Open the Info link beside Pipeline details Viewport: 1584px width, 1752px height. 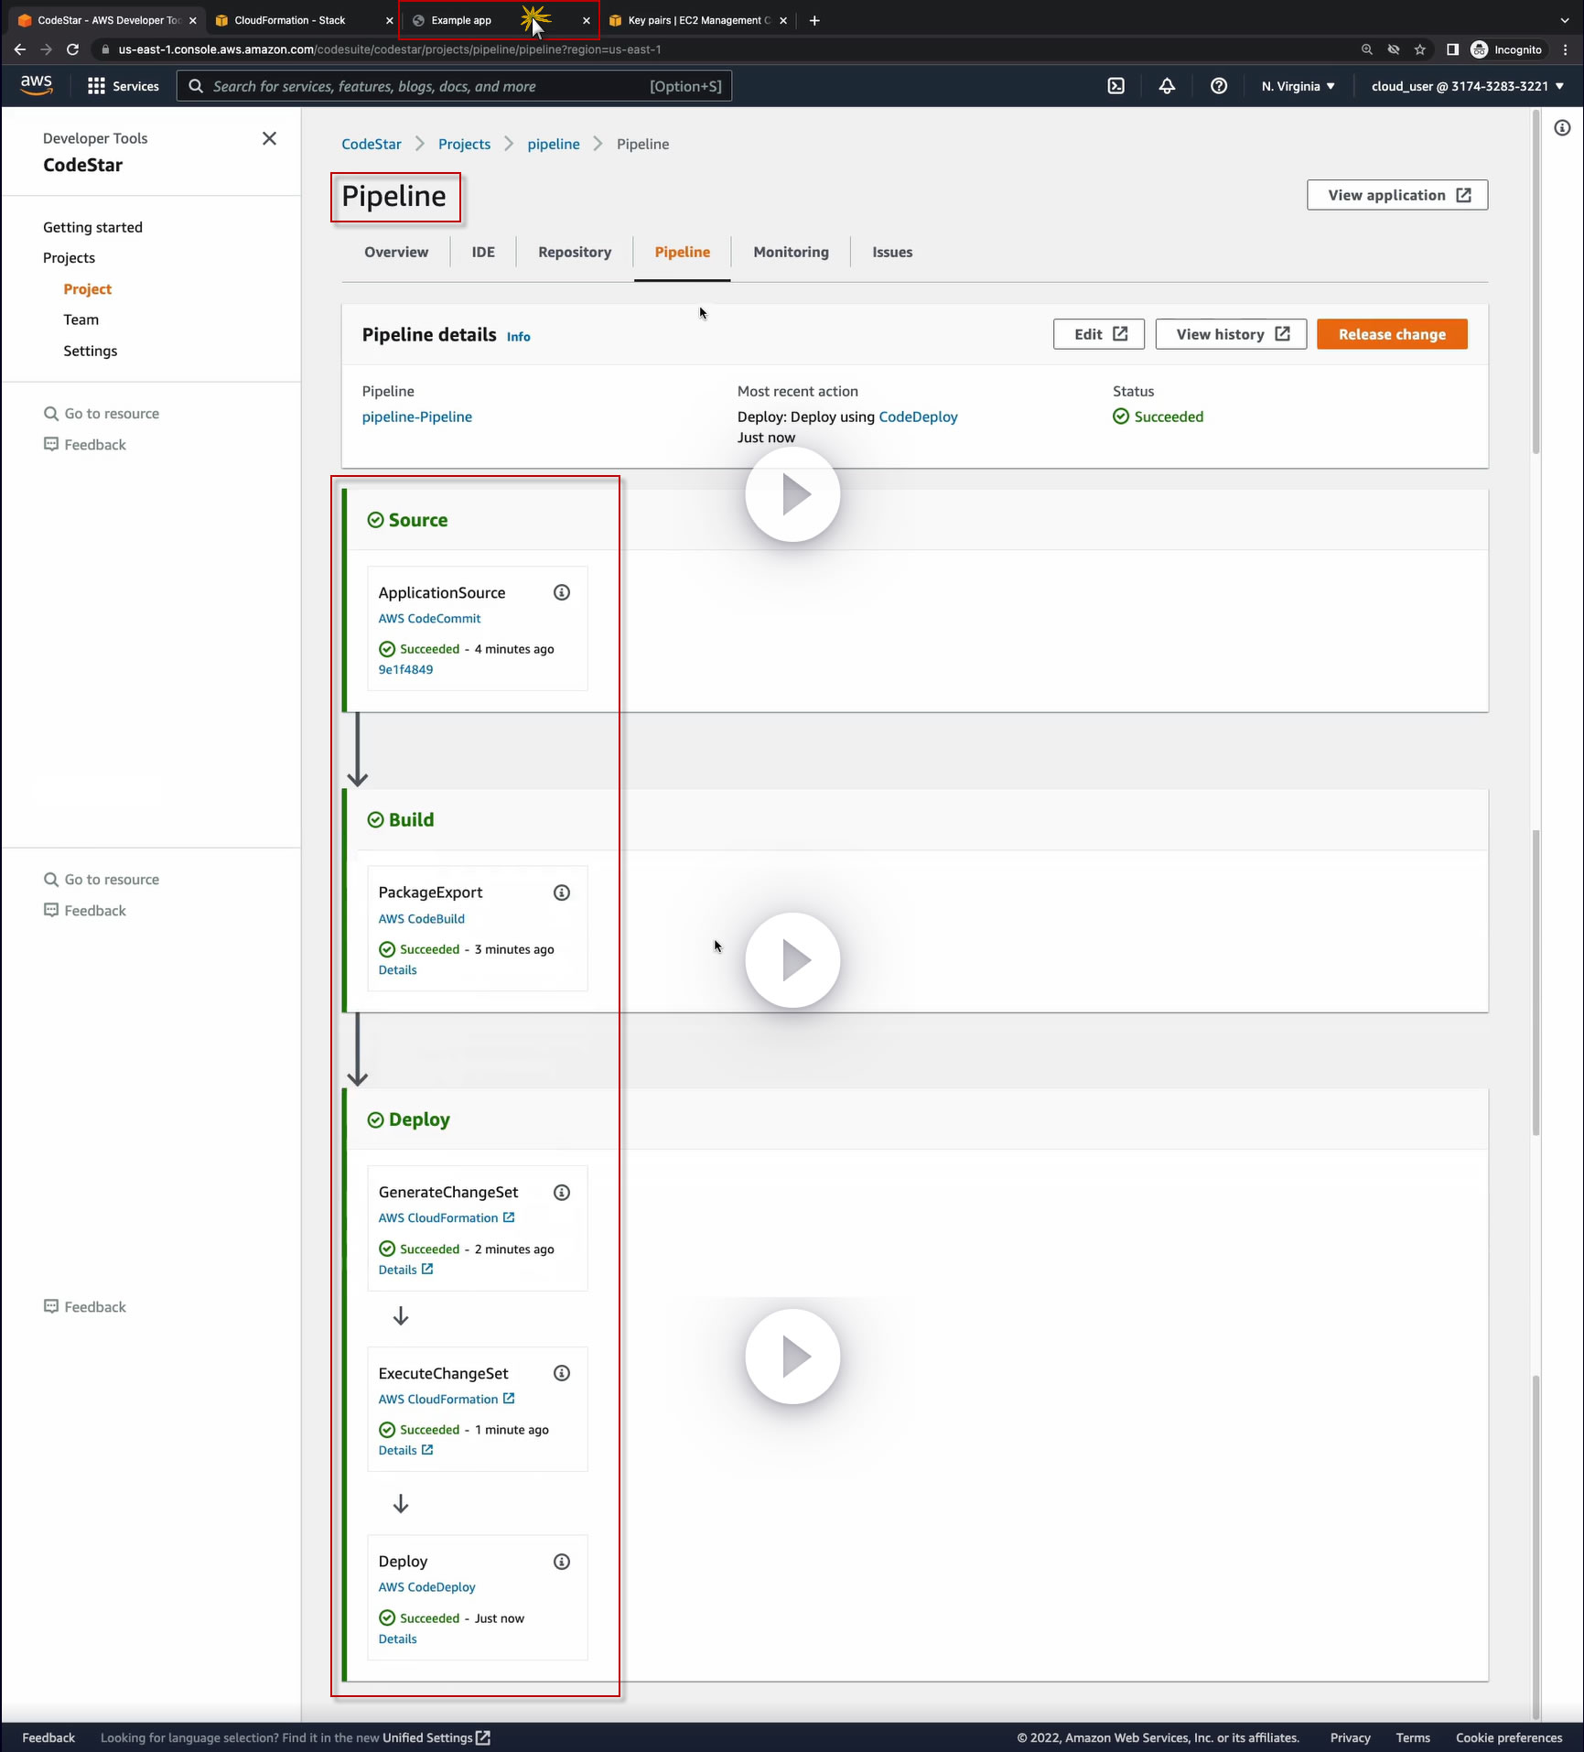(519, 337)
